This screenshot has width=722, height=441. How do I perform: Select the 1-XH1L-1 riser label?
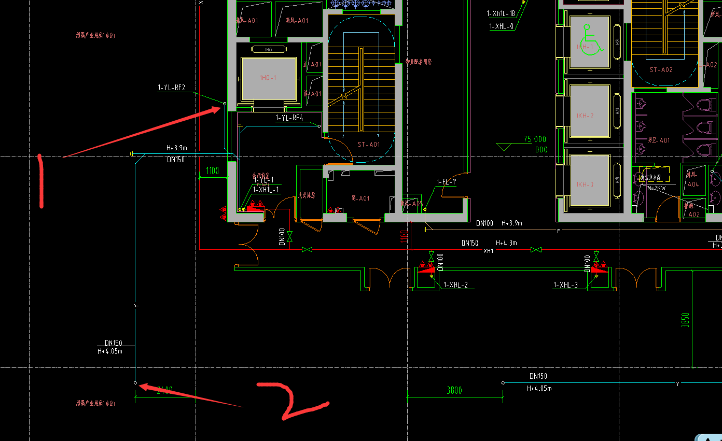pyautogui.click(x=266, y=190)
